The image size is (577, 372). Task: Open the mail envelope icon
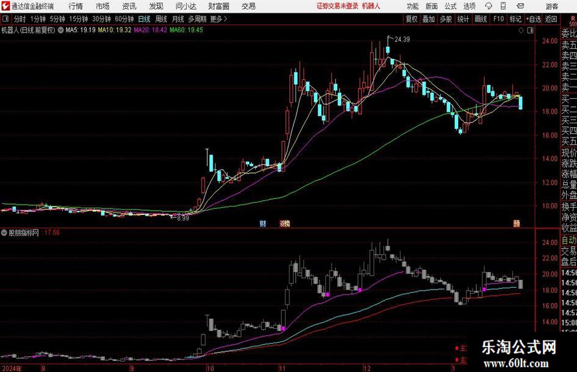pyautogui.click(x=520, y=6)
